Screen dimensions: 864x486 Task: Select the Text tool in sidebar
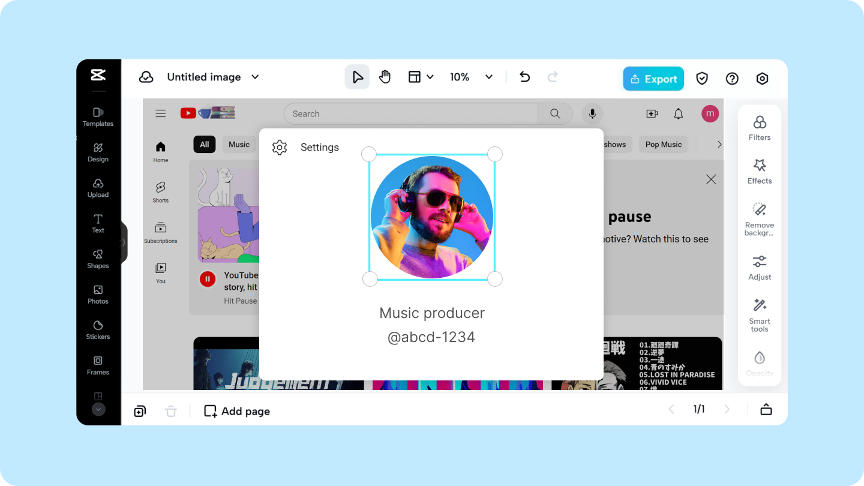[98, 223]
